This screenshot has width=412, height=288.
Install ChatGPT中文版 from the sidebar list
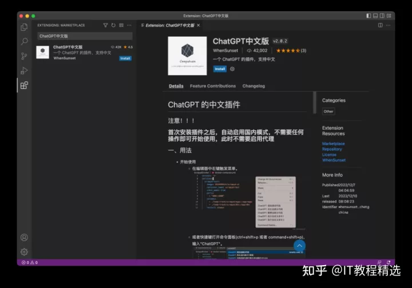pos(125,58)
